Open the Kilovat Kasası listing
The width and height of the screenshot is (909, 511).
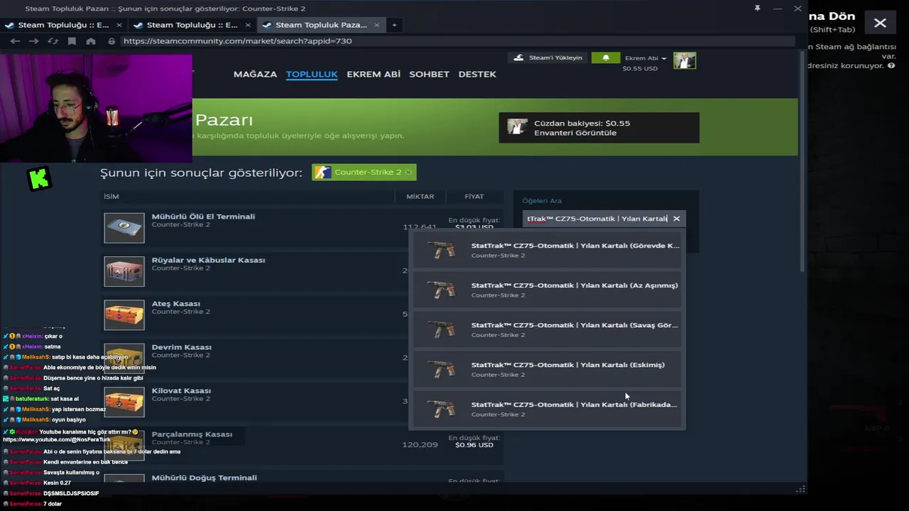click(302, 401)
